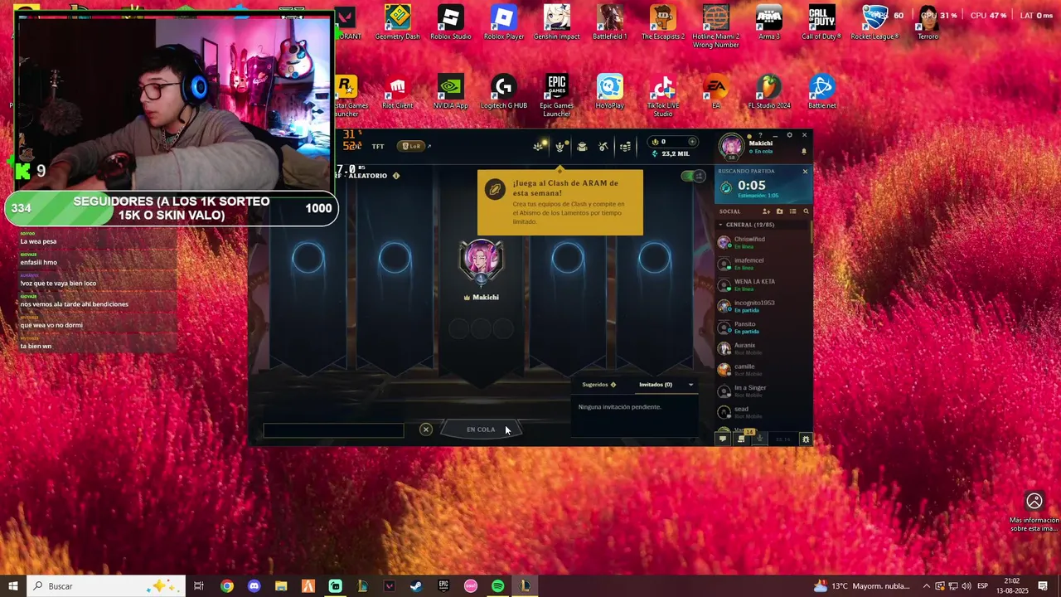Expand the Invitados dropdown arrow

(690, 385)
